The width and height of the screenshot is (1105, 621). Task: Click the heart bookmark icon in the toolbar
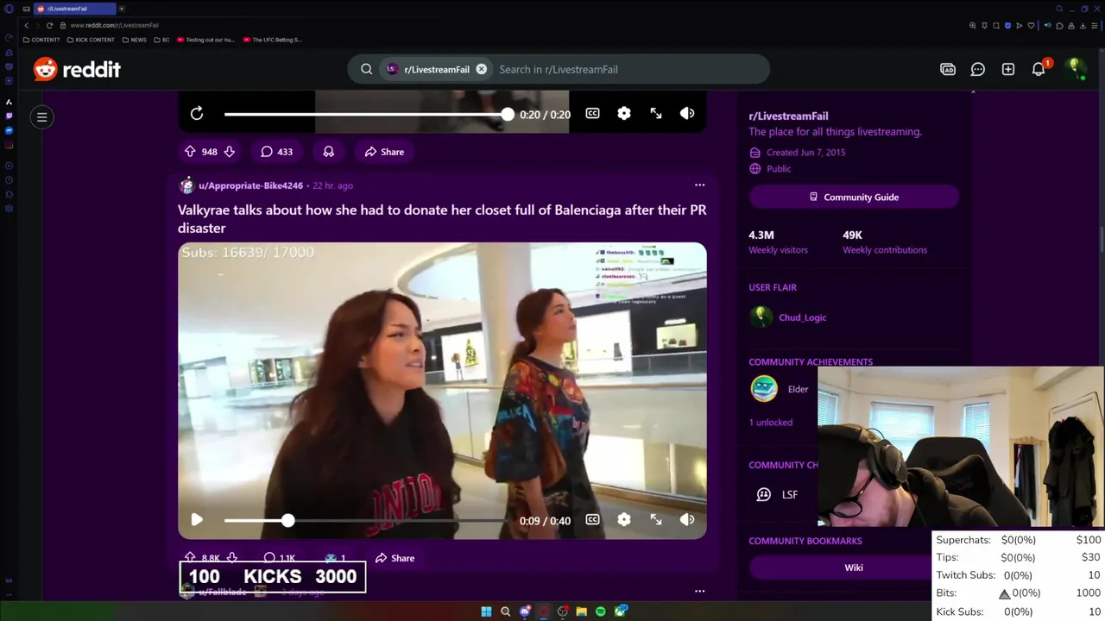point(1031,26)
